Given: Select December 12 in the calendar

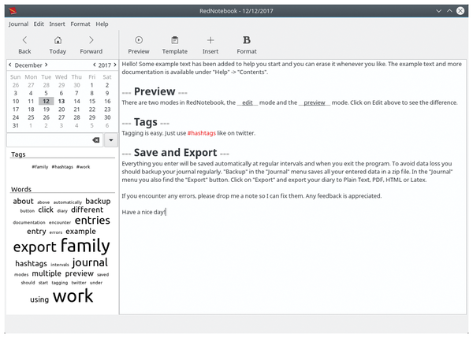Looking at the screenshot, I should 47,102.
